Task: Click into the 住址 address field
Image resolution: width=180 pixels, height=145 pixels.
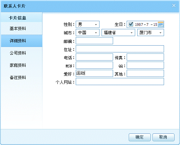Action: [120, 49]
